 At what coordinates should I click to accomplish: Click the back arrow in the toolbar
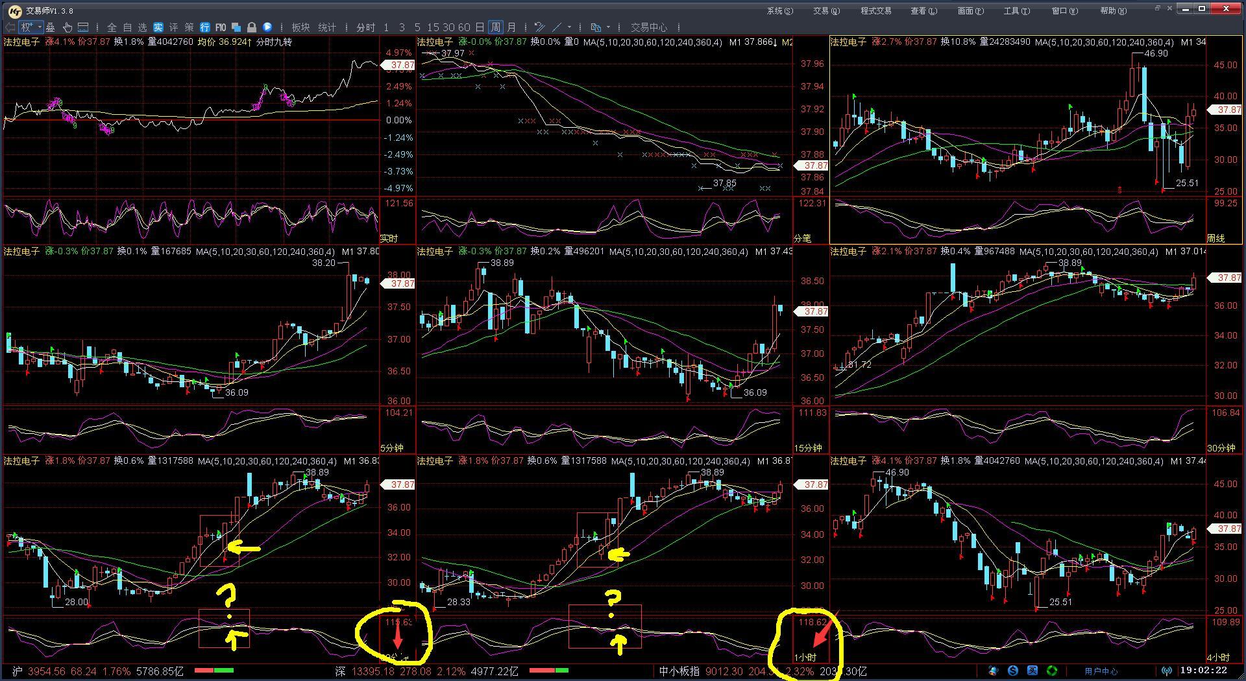coord(10,27)
